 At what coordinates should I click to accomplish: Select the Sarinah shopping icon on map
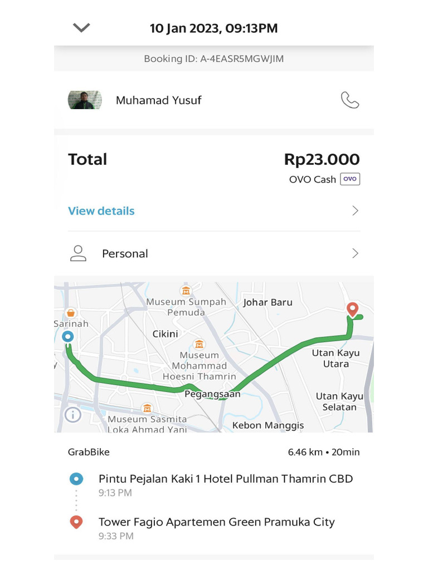[71, 313]
